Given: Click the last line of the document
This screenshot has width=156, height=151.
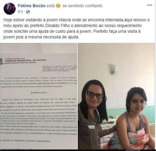Looking at the screenshot, I should [25, 141].
